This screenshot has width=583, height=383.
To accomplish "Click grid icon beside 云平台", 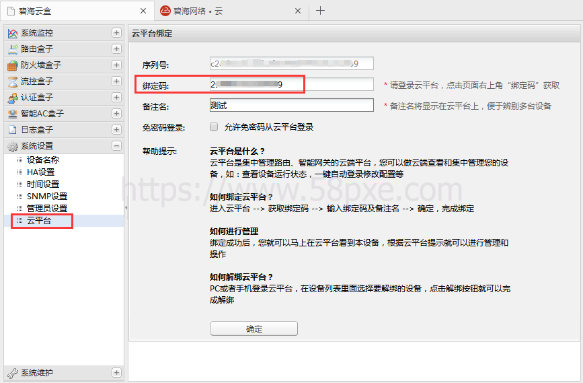I will click(x=20, y=221).
